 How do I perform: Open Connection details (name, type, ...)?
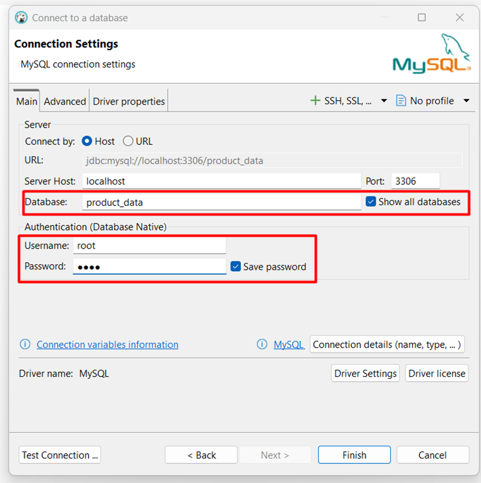click(x=387, y=344)
